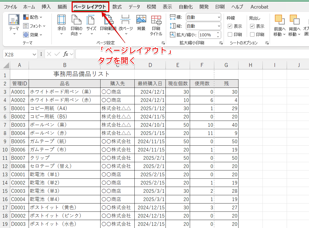Viewport: 309px width, 228px height.
Task: Click the 前面へ移動 bring forward icon
Action: tap(280, 20)
